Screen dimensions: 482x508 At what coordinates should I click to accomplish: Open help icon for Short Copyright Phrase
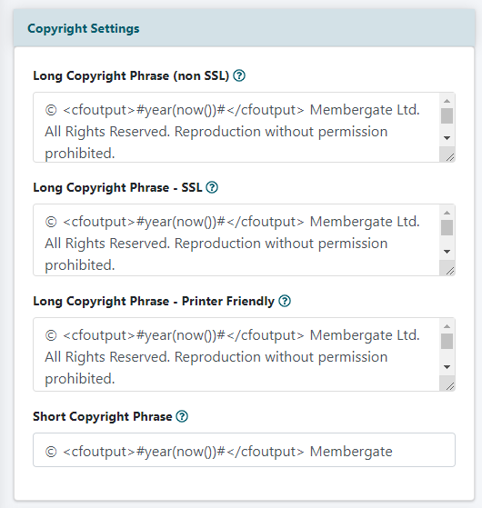pos(182,416)
